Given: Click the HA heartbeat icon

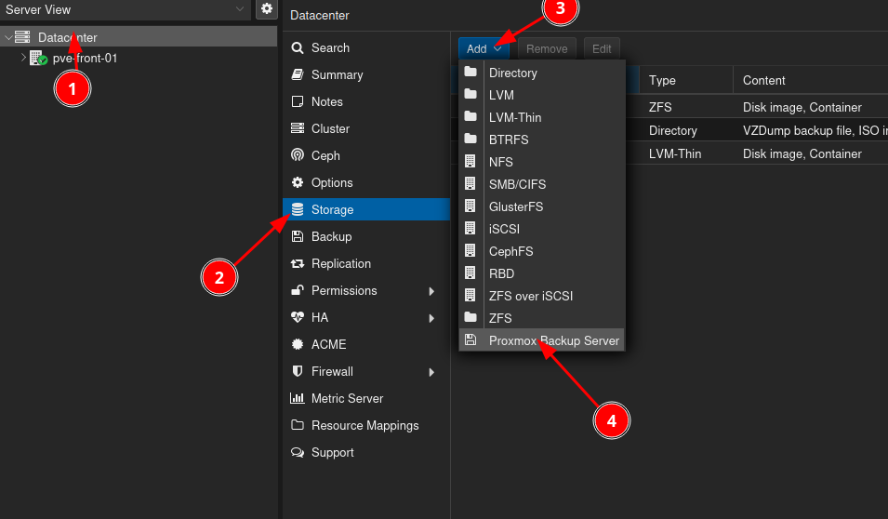Looking at the screenshot, I should click(x=298, y=317).
